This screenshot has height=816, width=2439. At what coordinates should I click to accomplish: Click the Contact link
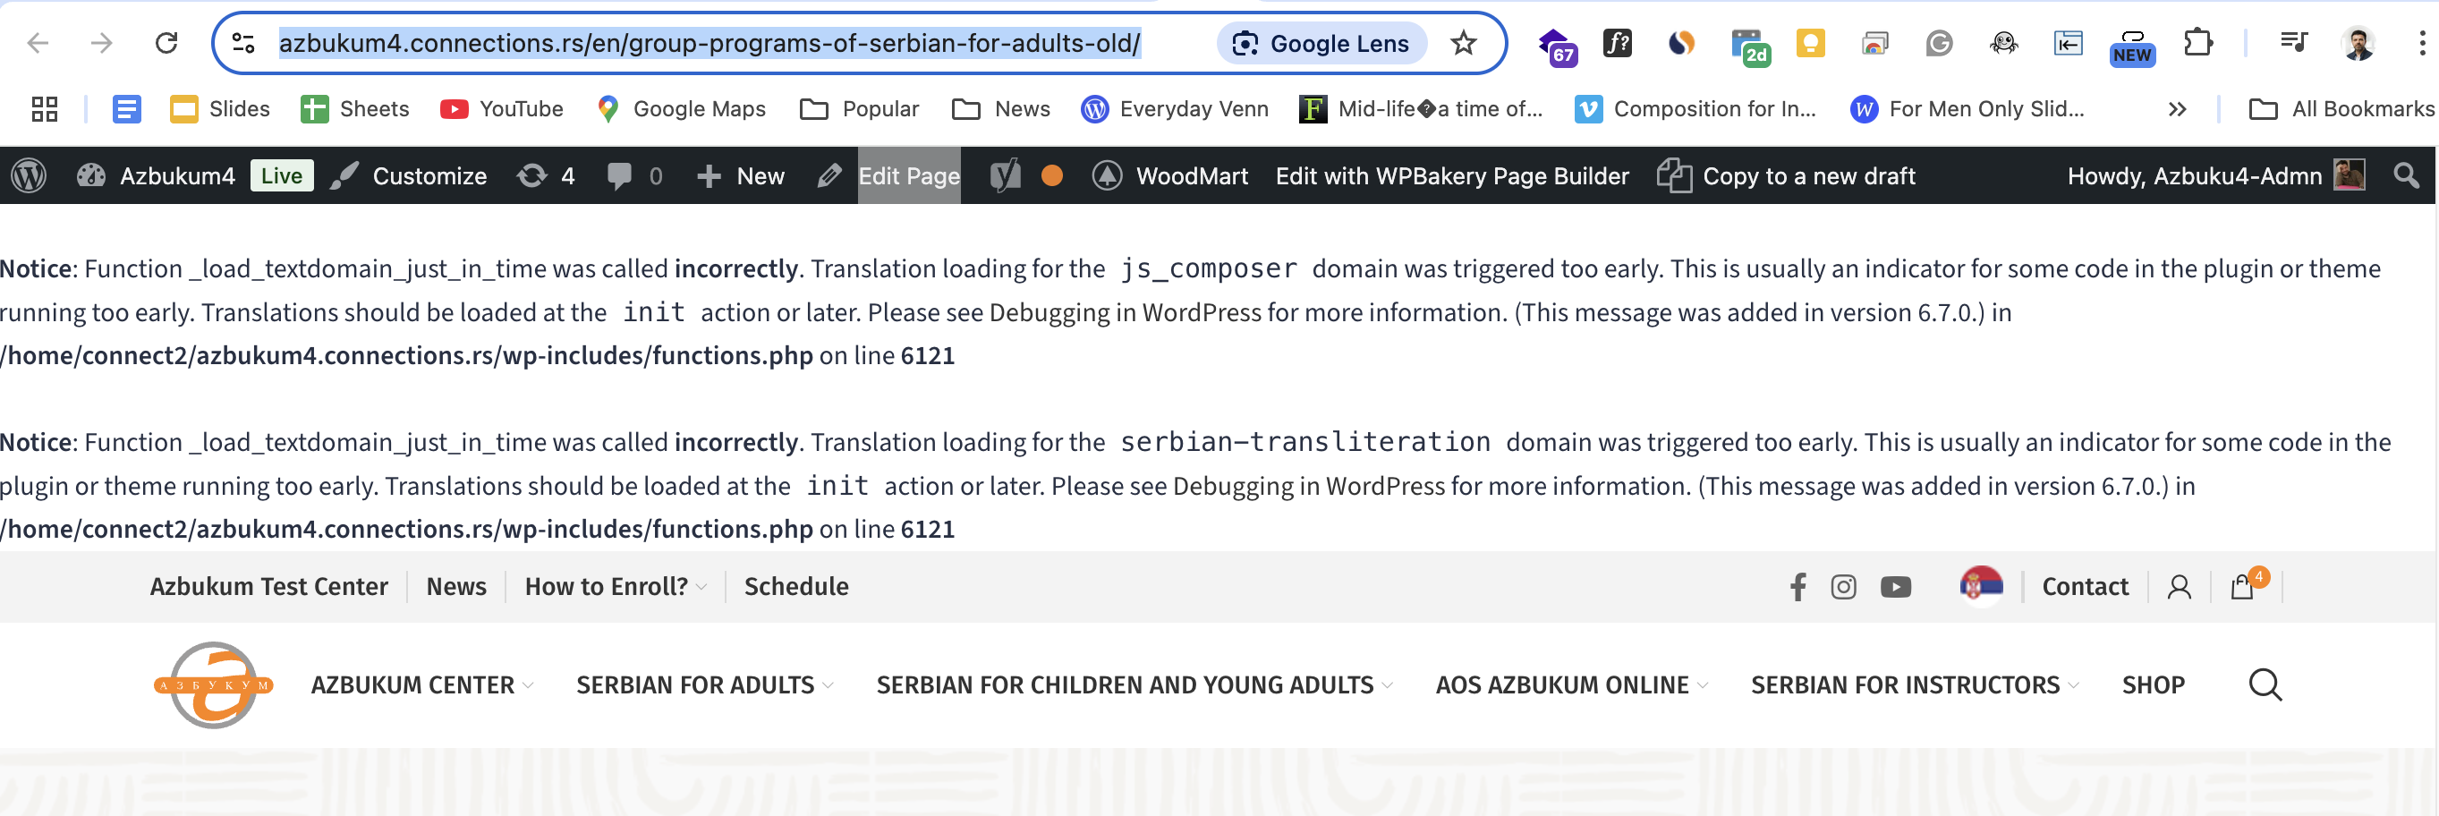2085,587
